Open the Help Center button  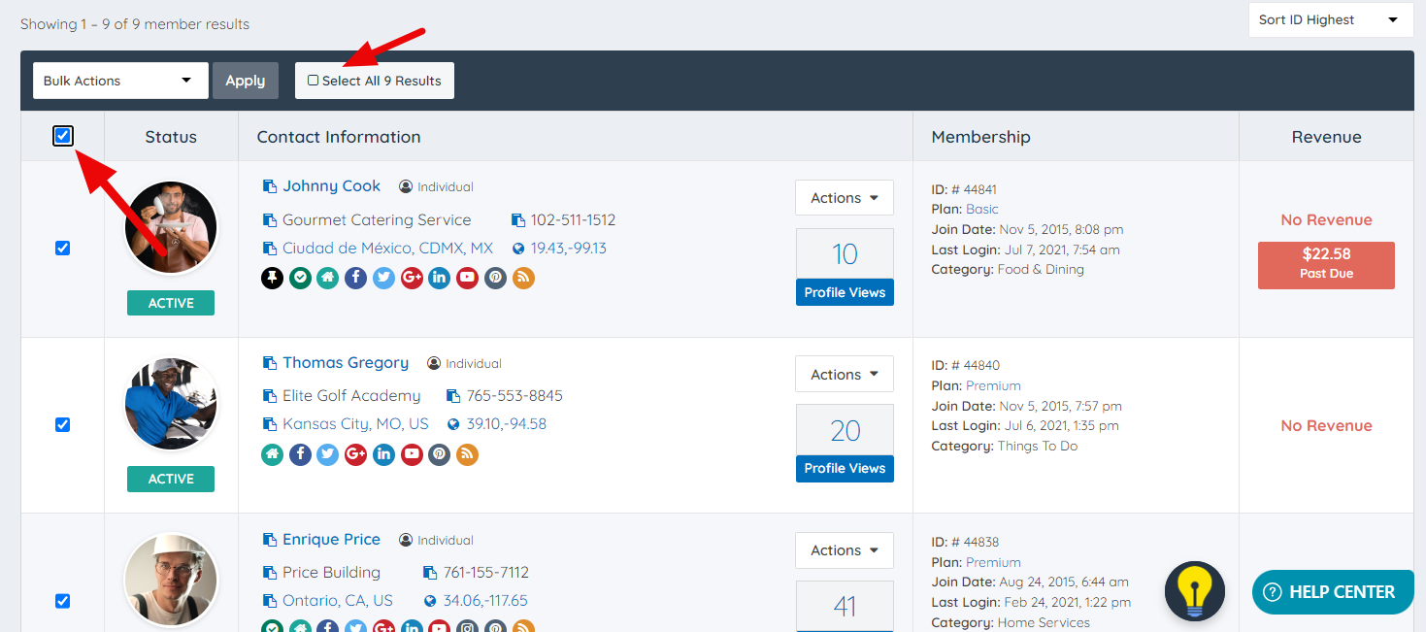(x=1333, y=592)
